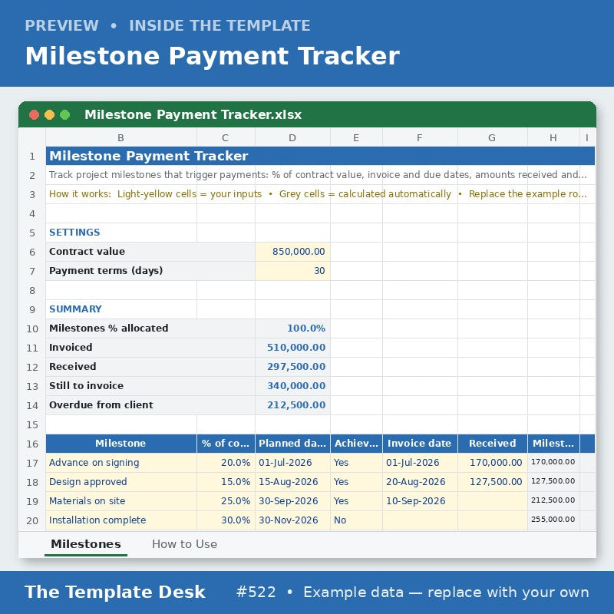
Task: Select column H header
Action: point(553,137)
